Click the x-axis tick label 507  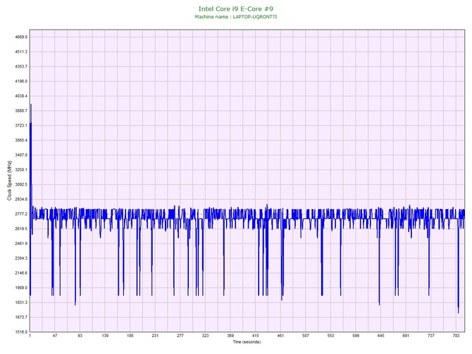tap(306, 336)
